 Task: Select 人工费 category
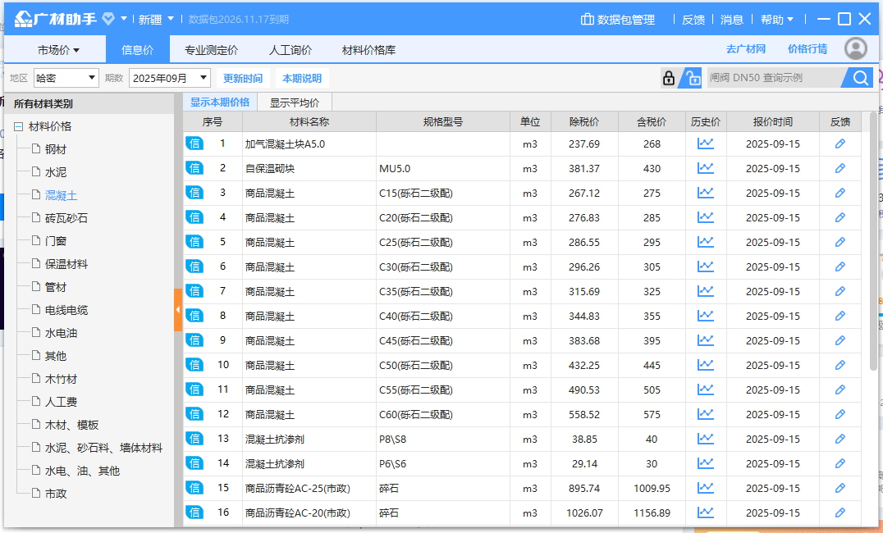(61, 402)
